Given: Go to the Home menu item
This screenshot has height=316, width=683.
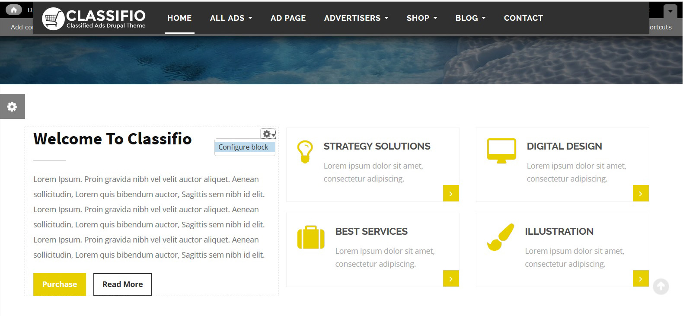Looking at the screenshot, I should [179, 18].
